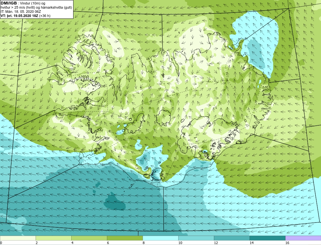Click the valid time 'VT: þri. 19.05.2020 18Z' line
Viewport: 321px width, 245px height.
pyautogui.click(x=26, y=15)
